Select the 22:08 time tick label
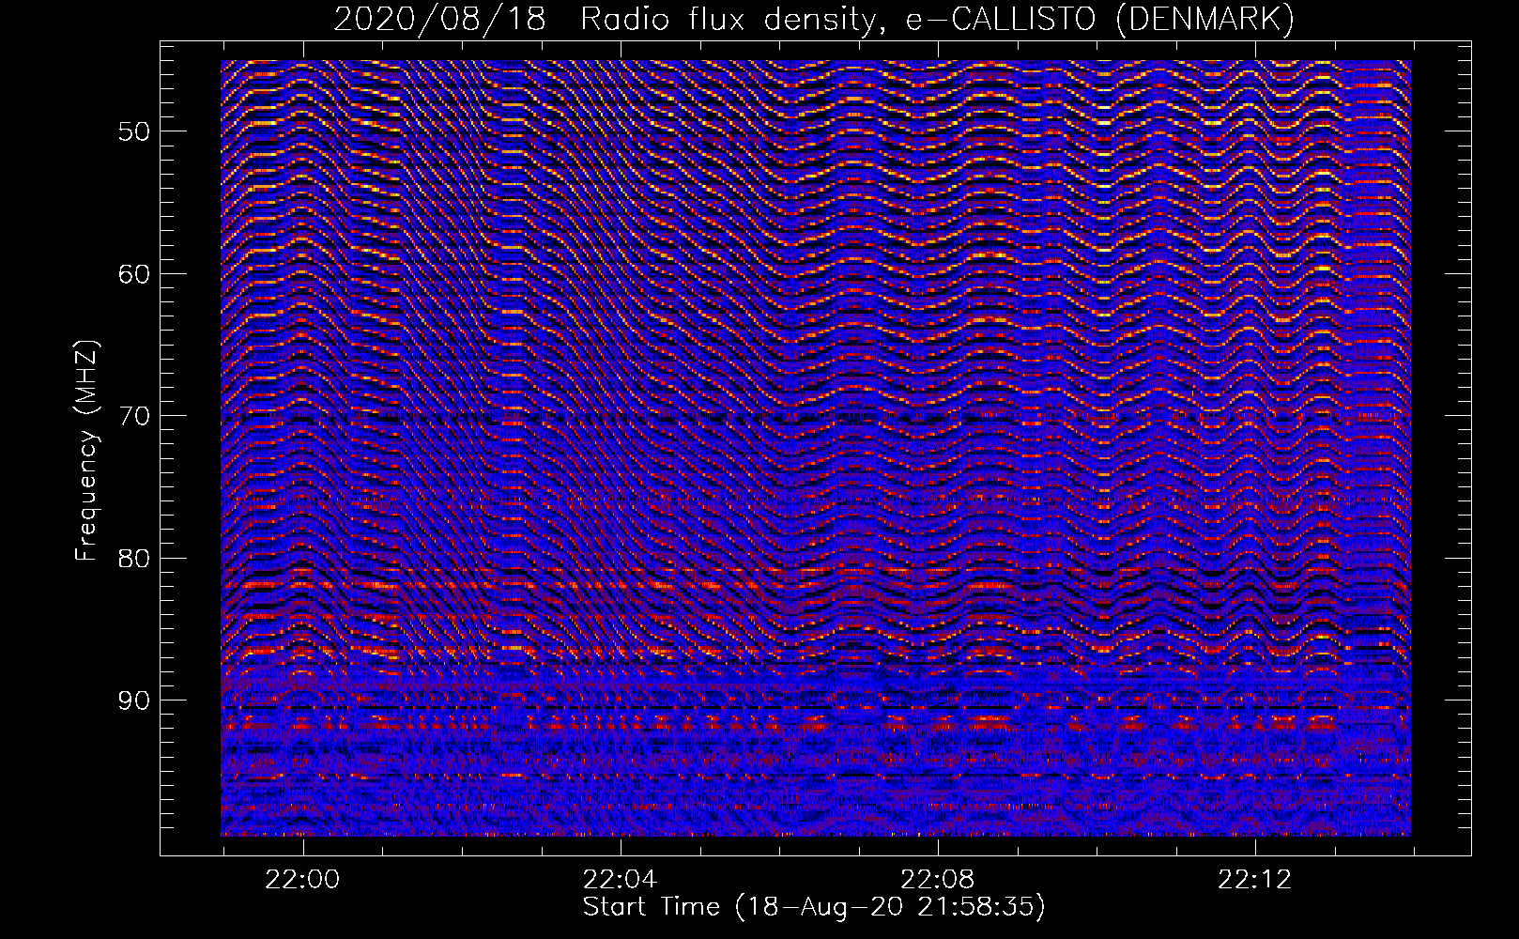1519x939 pixels. (x=938, y=880)
